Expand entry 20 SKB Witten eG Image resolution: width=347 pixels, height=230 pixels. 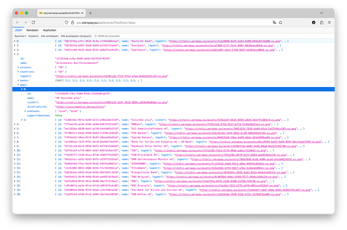click(x=15, y=194)
